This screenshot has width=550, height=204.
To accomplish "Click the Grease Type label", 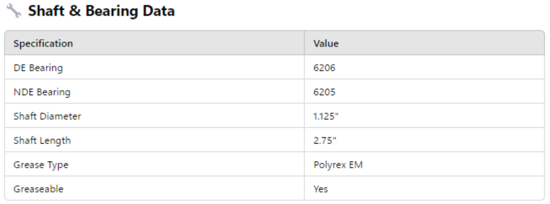I will [x=41, y=165].
